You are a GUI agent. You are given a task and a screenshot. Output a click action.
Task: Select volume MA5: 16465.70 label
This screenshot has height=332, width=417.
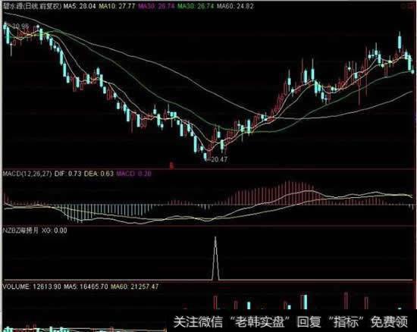[86, 287]
